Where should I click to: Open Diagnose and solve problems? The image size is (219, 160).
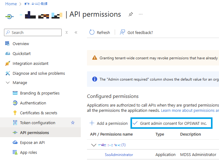(x=39, y=73)
